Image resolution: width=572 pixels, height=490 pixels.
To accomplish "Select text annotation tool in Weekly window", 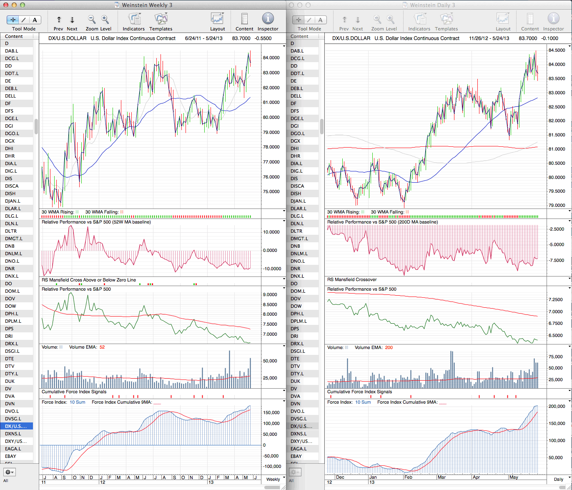I will 35,20.
